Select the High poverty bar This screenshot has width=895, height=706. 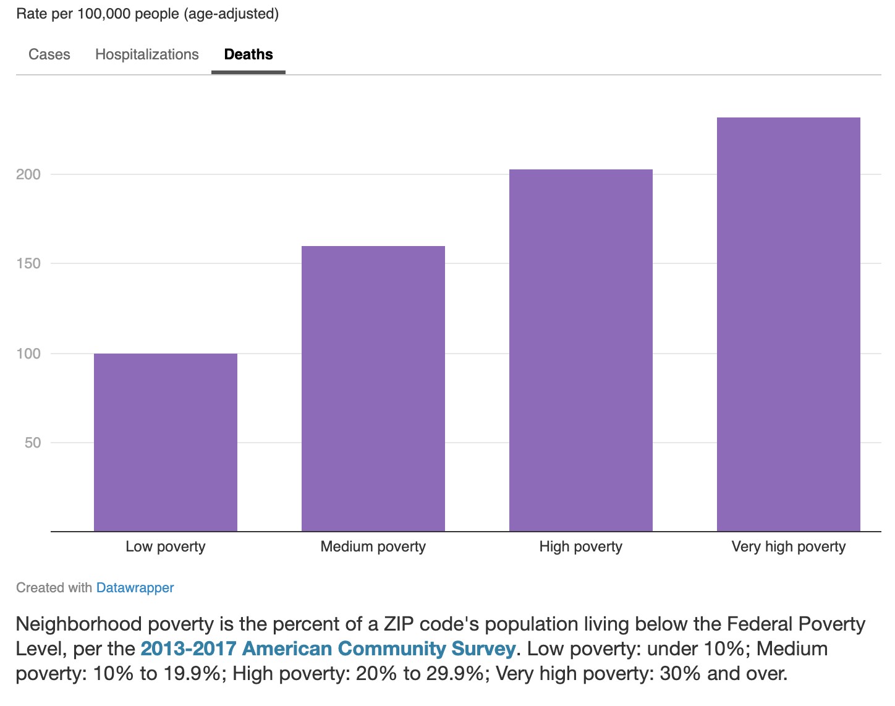tap(581, 350)
